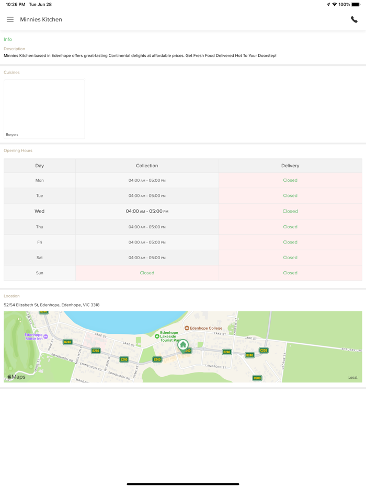Tap Sunday's Closed collection cell
The height and width of the screenshot is (488, 366).
147,273
